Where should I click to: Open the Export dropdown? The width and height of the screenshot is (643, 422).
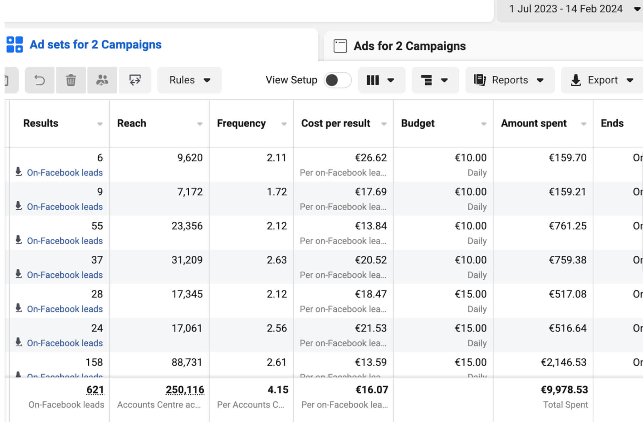coord(602,80)
